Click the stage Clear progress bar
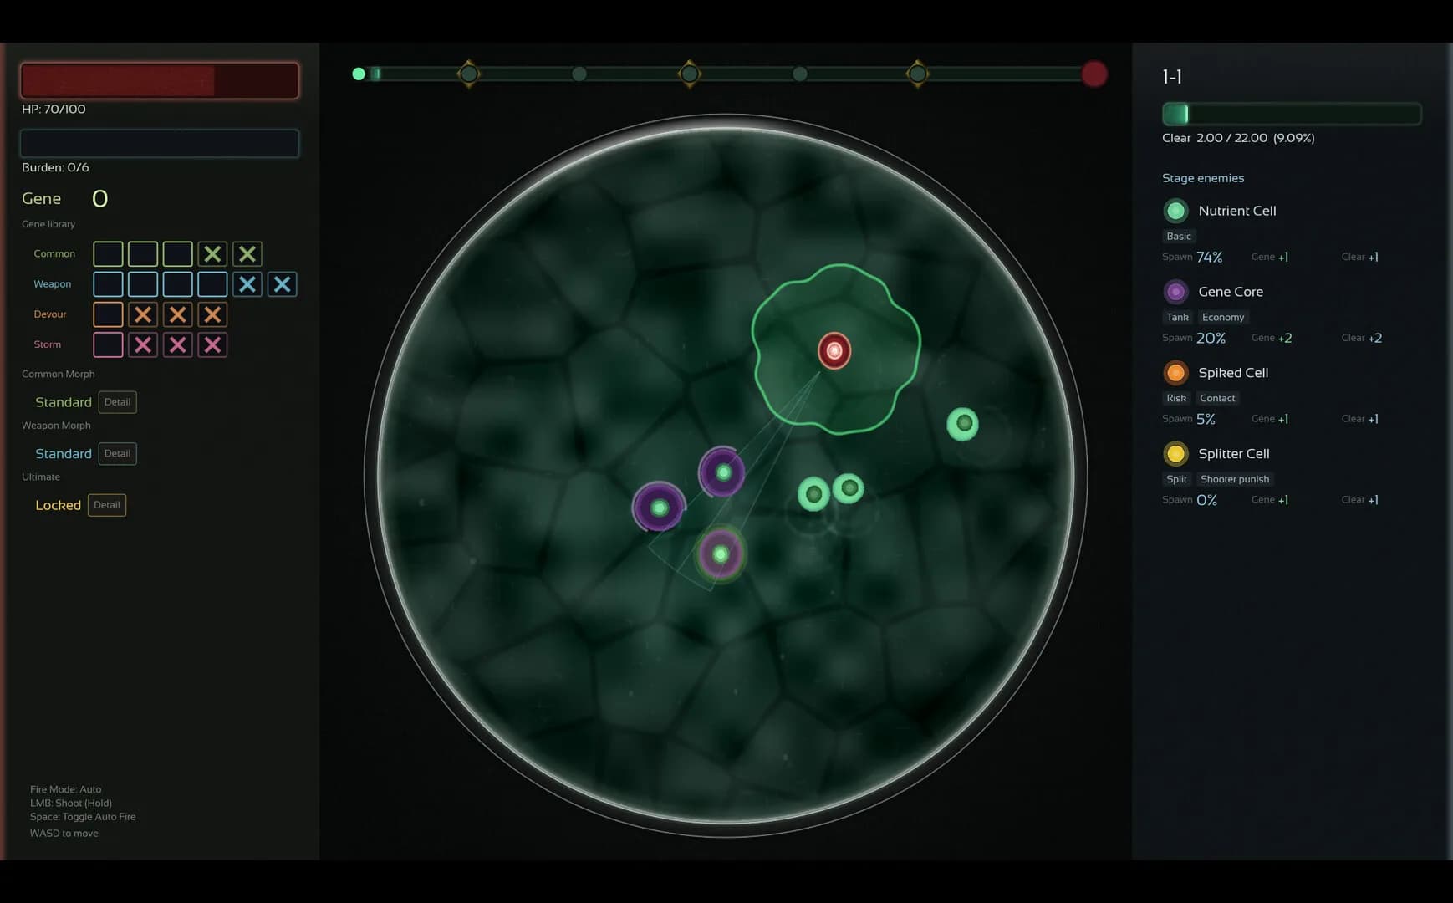The height and width of the screenshot is (903, 1453). click(x=1292, y=114)
